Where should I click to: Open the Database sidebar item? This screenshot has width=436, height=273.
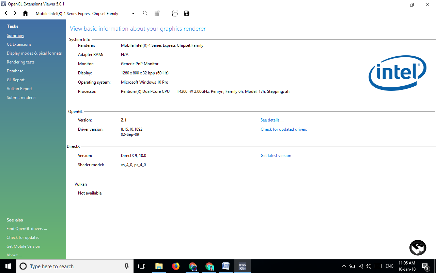[15, 71]
